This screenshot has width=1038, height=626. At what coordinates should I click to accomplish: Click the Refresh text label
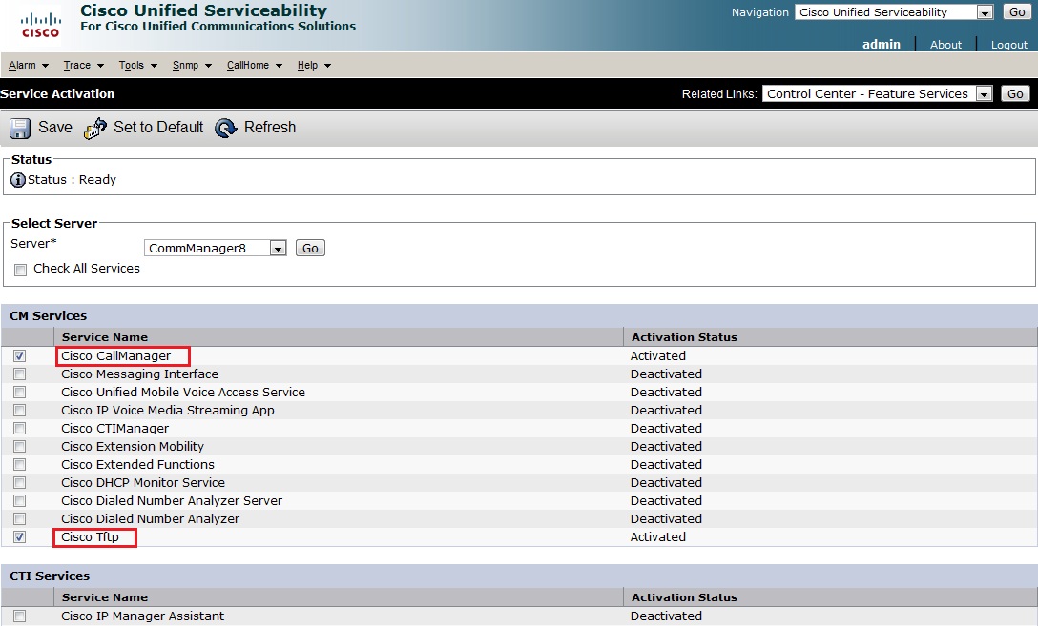pos(269,127)
